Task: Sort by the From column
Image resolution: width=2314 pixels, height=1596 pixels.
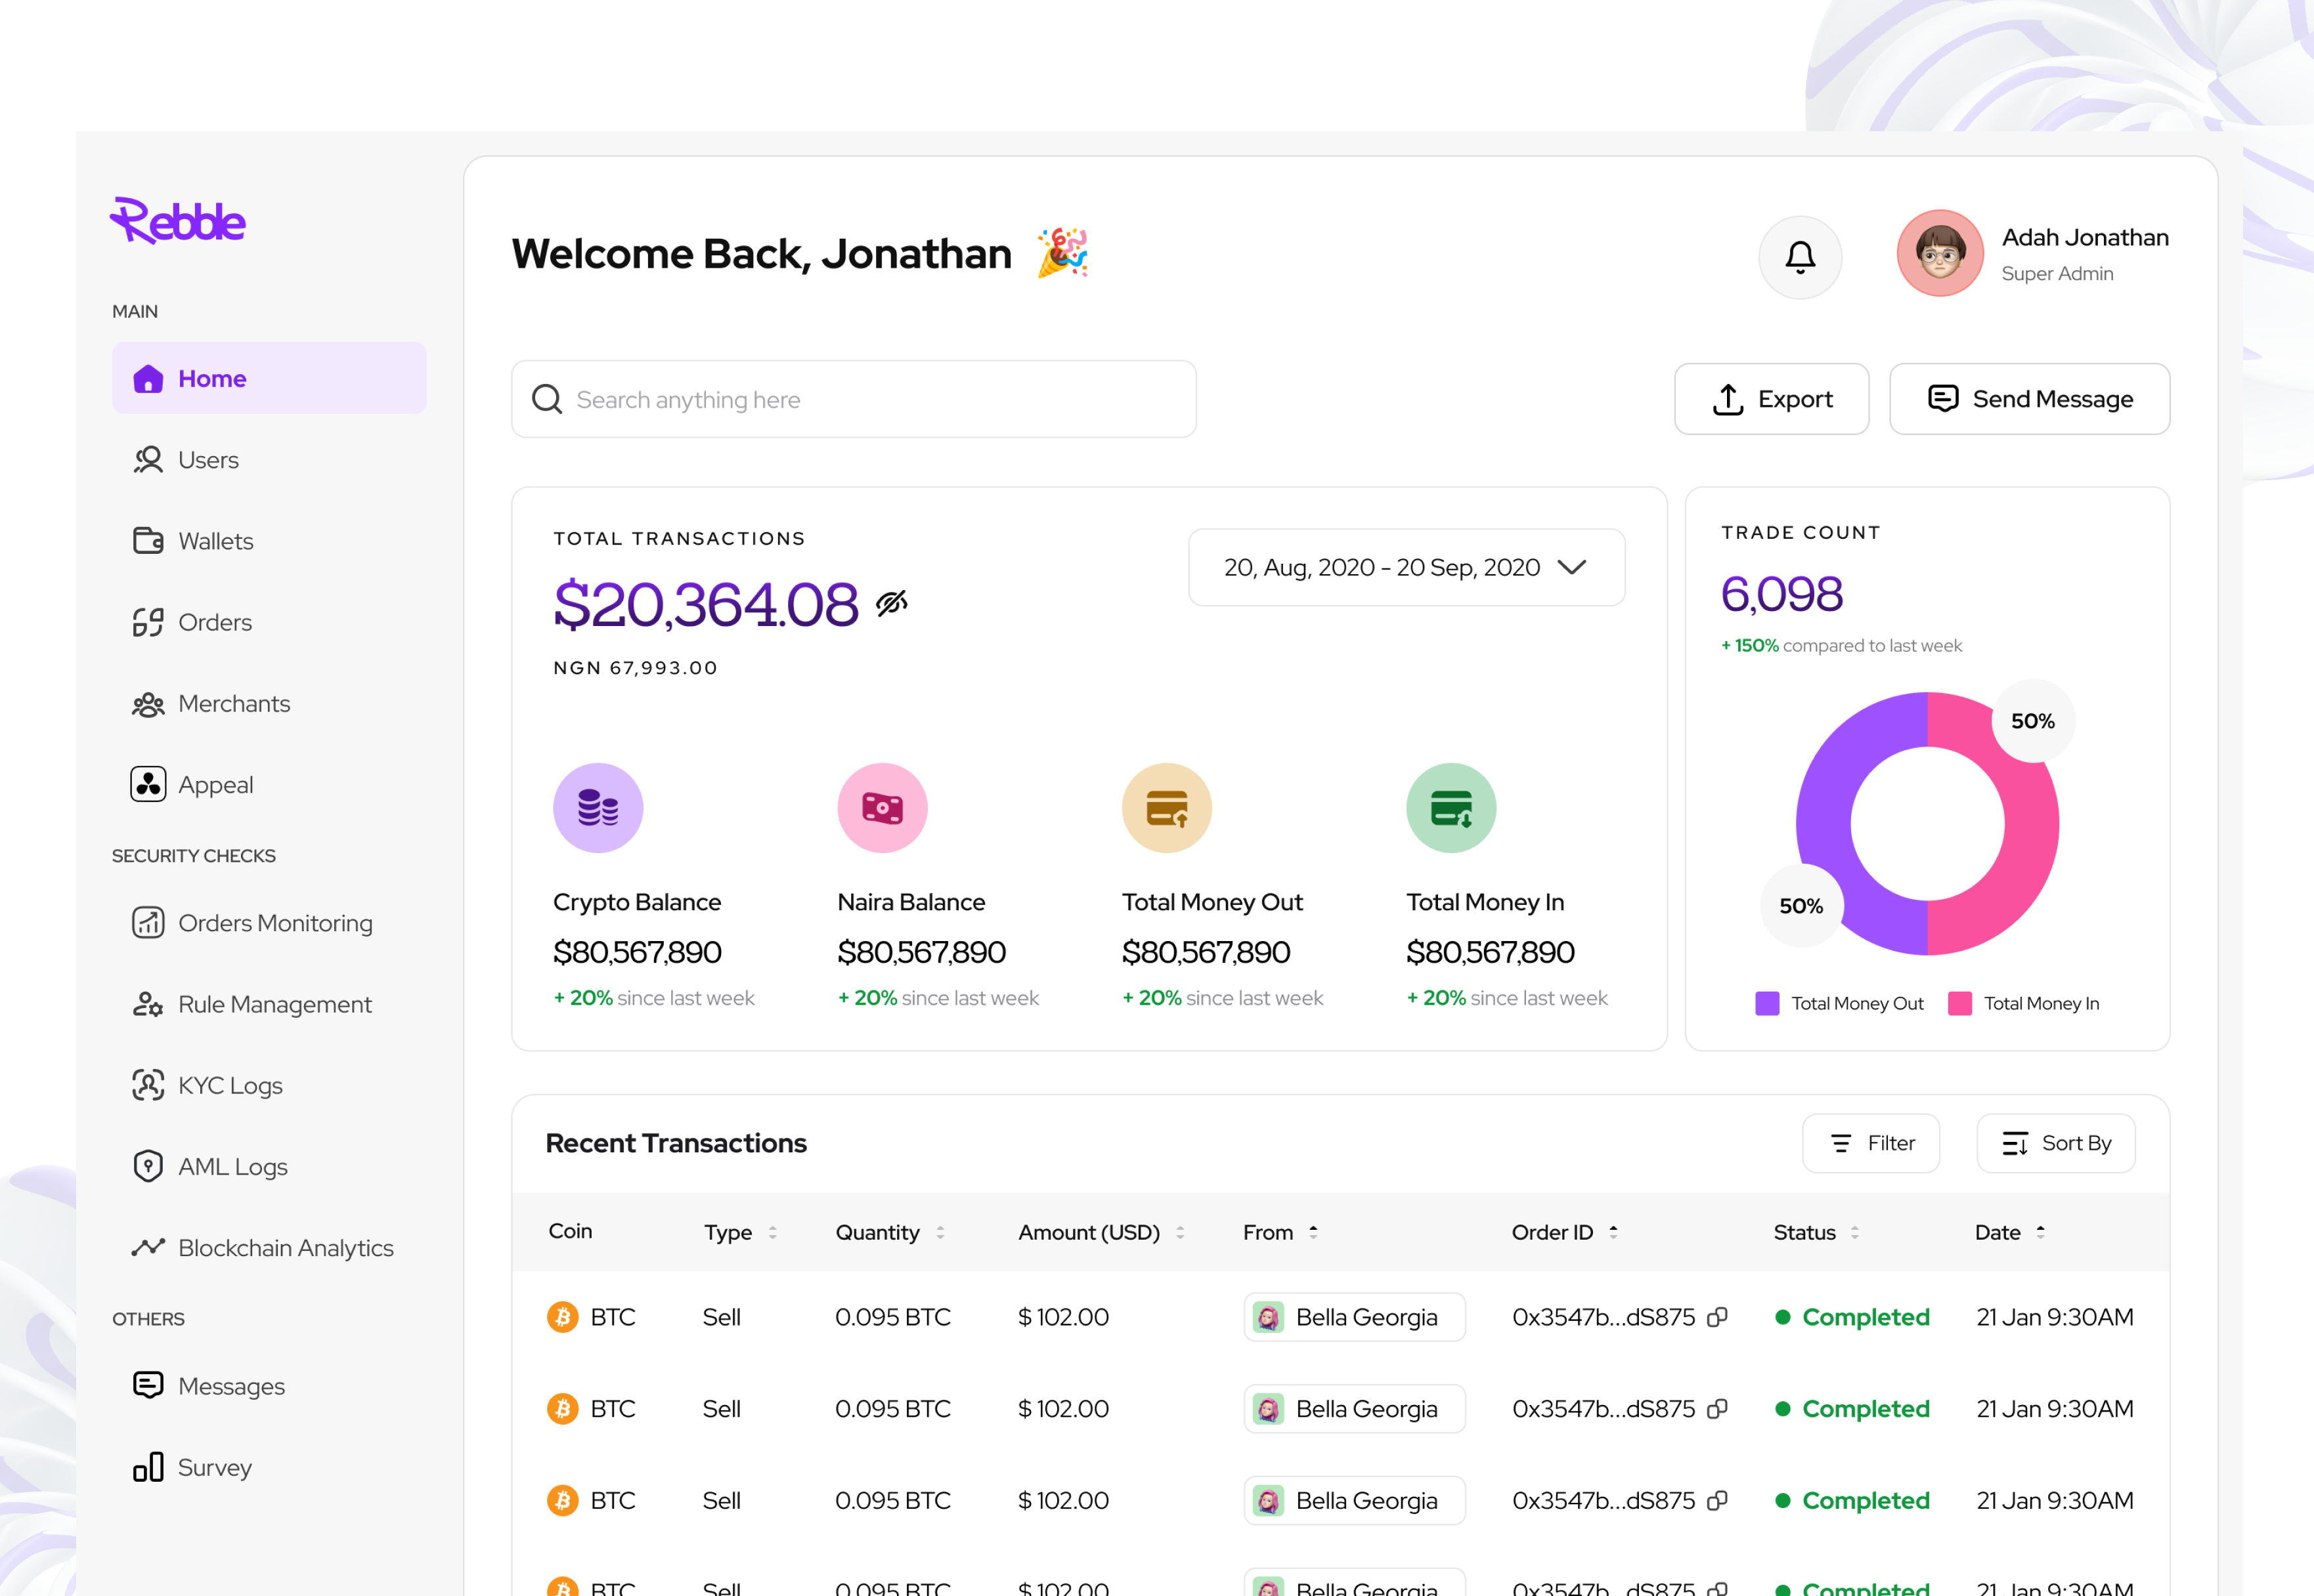Action: (x=1313, y=1233)
